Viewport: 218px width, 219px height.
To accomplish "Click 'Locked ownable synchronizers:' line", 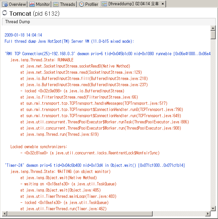I will 39,147.
